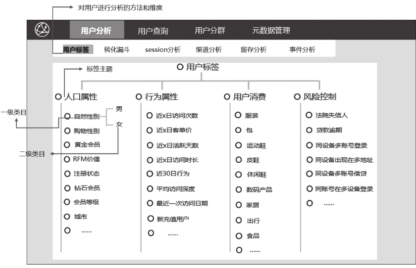Select 近x日活跃天数 tag
Viewport: 416px width, 268px height.
(x=173, y=145)
